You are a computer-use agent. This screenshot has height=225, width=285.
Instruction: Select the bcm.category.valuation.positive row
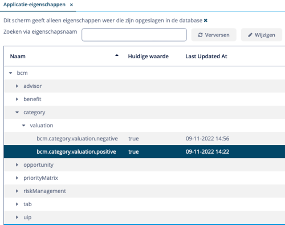(144, 152)
